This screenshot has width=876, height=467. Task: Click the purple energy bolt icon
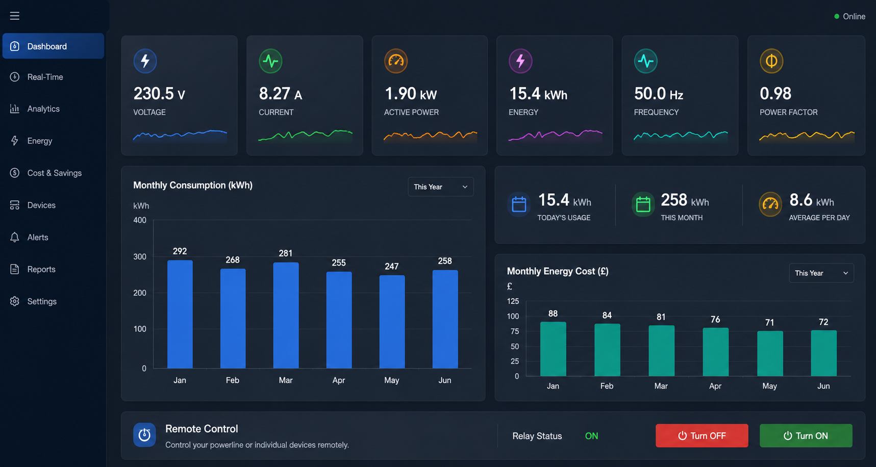(520, 61)
